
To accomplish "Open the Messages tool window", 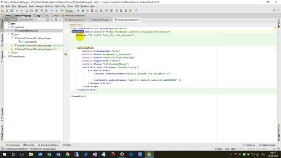I will pyautogui.click(x=13, y=145).
